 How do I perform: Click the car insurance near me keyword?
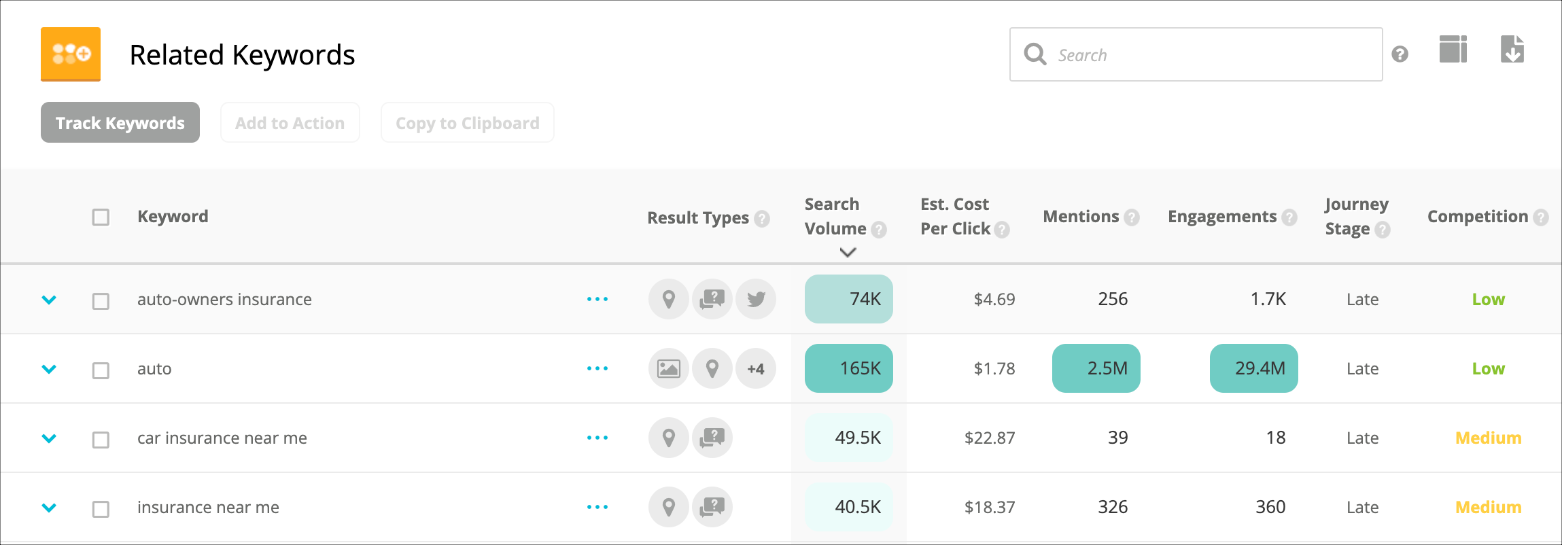(x=222, y=438)
